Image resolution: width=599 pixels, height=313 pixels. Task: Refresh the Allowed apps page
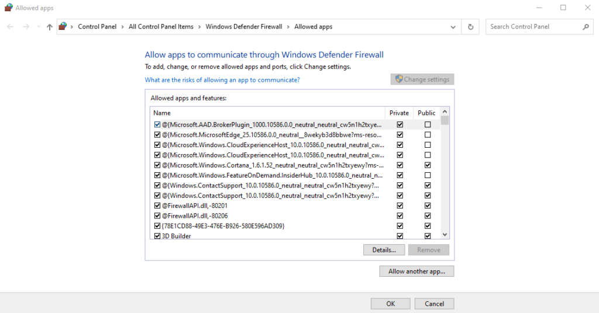coord(471,27)
